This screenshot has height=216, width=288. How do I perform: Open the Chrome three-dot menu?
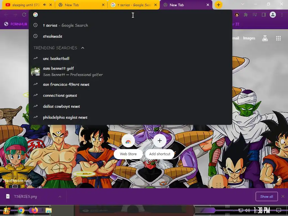[x=282, y=15]
